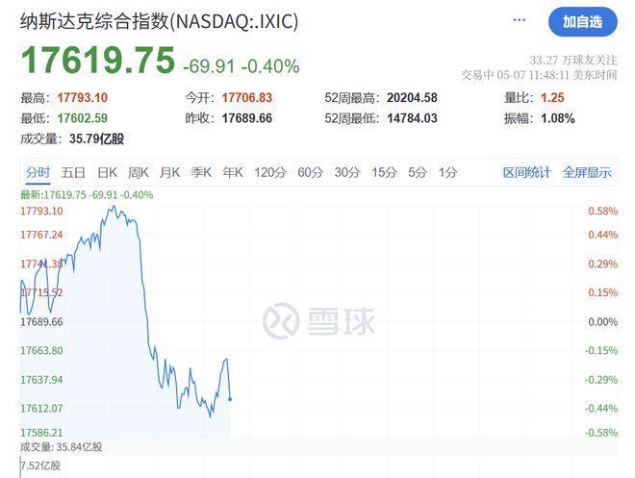The image size is (635, 478).
Task: Open the 周K weekly candlestick tab
Action: 139,172
